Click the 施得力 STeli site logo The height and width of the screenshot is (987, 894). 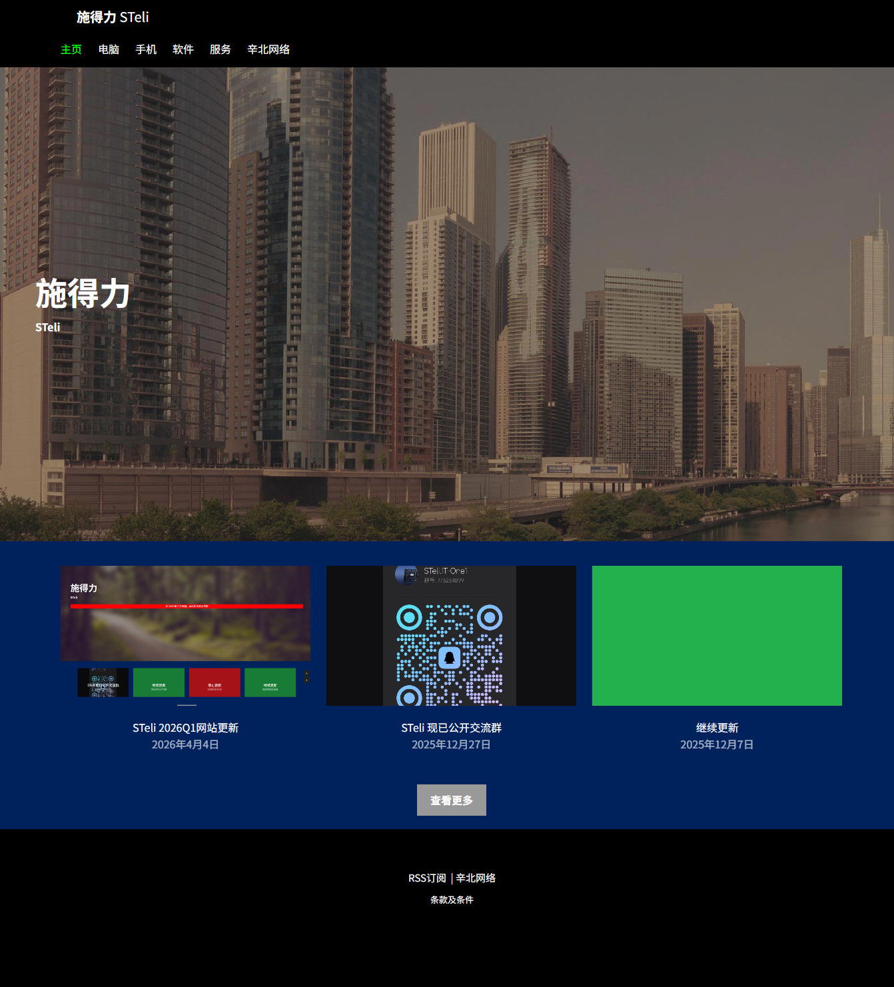[113, 17]
